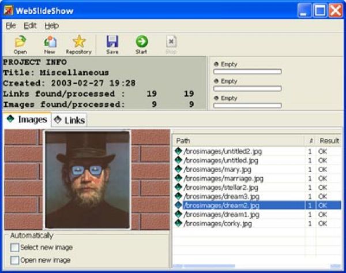Minimize the WebSlideShow window
Image resolution: width=346 pixels, height=273 pixels.
[304, 10]
